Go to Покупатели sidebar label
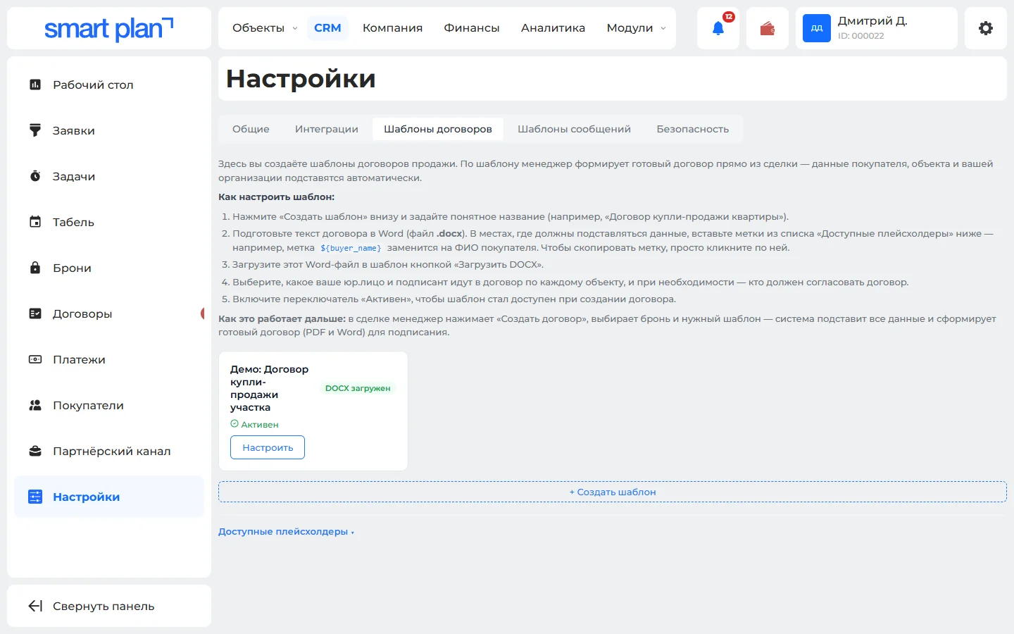Image resolution: width=1014 pixels, height=634 pixels. point(88,405)
